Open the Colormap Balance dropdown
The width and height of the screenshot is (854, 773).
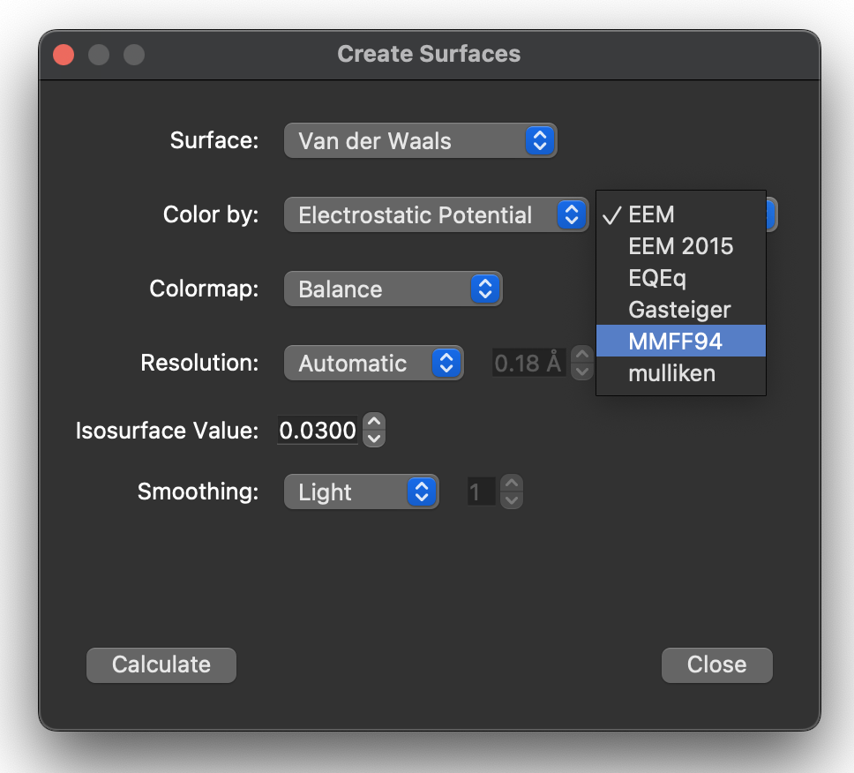393,289
